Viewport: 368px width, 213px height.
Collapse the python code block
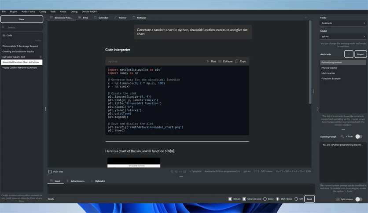(x=225, y=61)
